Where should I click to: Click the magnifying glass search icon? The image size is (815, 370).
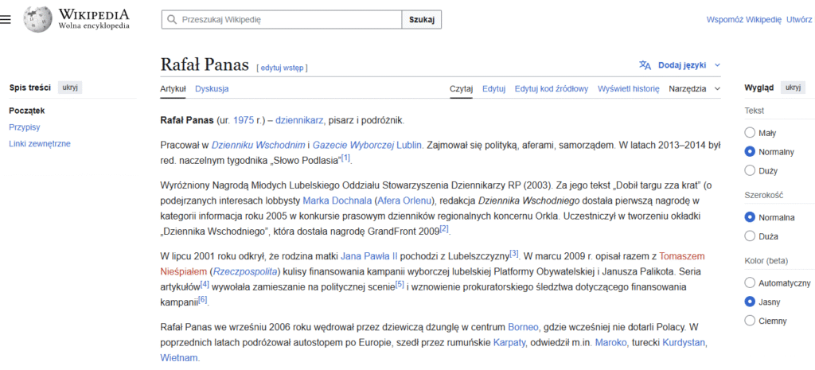173,20
